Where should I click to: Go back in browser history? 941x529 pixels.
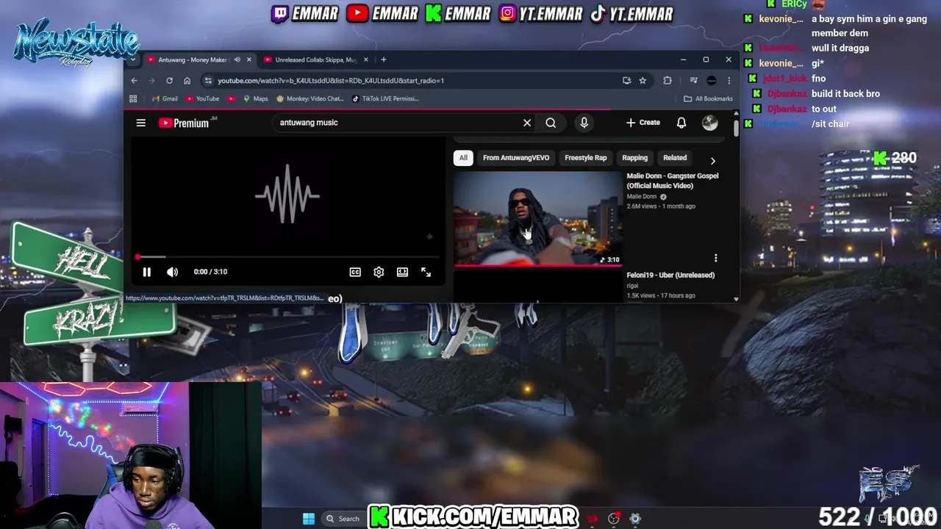pos(134,81)
